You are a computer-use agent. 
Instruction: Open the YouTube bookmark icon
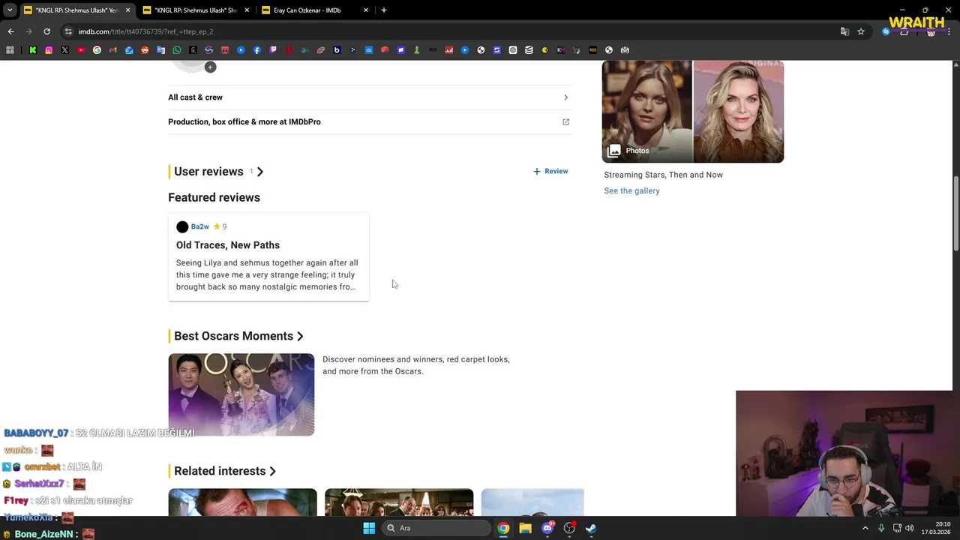[x=81, y=50]
